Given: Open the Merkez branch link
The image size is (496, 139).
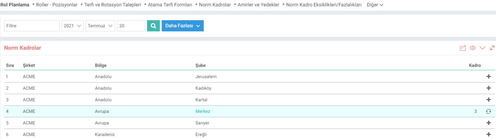Looking at the screenshot, I should pyautogui.click(x=203, y=111).
